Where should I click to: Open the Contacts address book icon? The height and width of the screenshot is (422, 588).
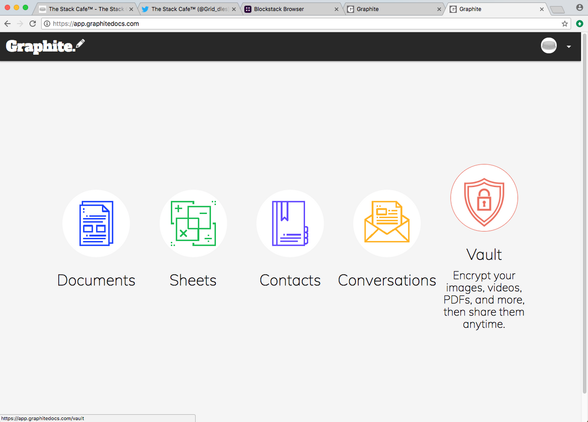pos(290,223)
